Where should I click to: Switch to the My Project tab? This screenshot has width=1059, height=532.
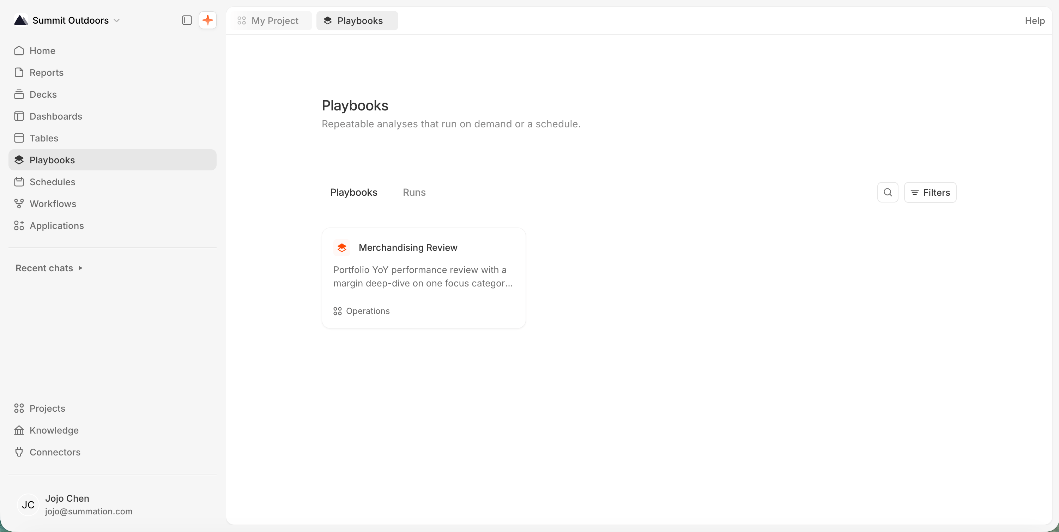point(272,20)
